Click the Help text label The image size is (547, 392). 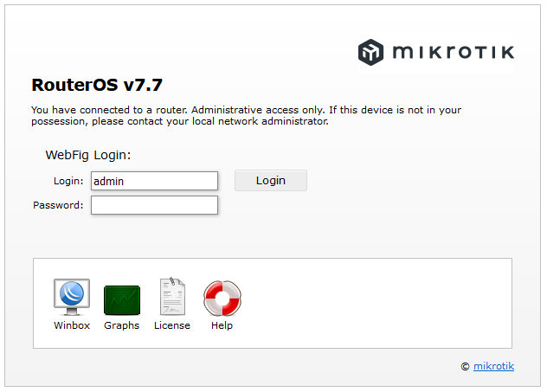tap(222, 325)
